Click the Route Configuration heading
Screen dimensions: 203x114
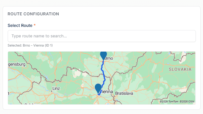33,14
